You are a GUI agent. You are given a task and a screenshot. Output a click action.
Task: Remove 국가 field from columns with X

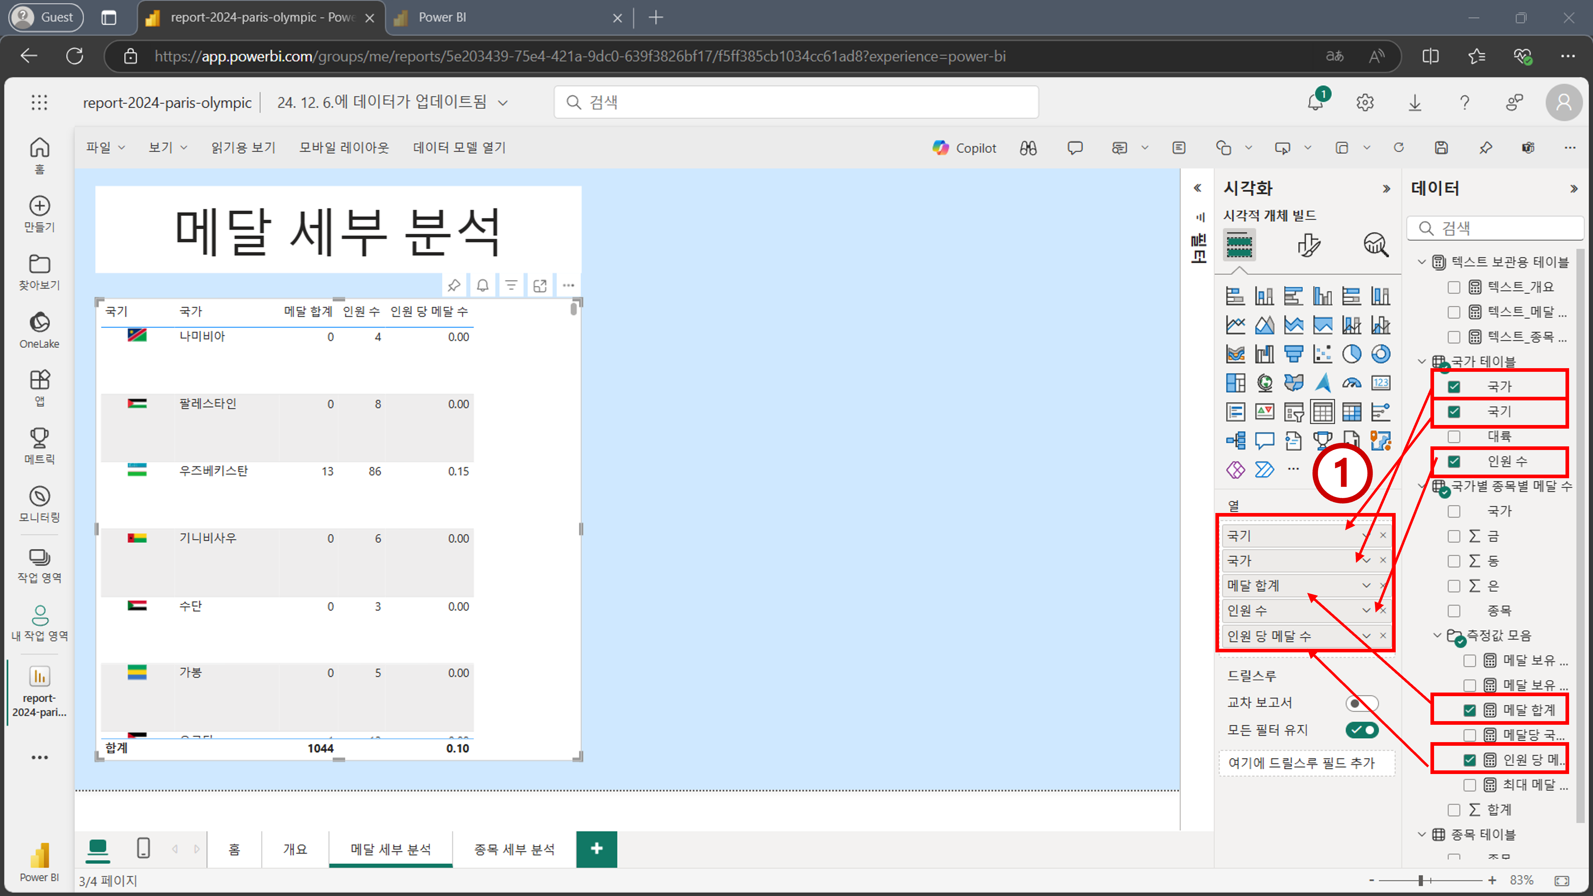click(x=1383, y=560)
